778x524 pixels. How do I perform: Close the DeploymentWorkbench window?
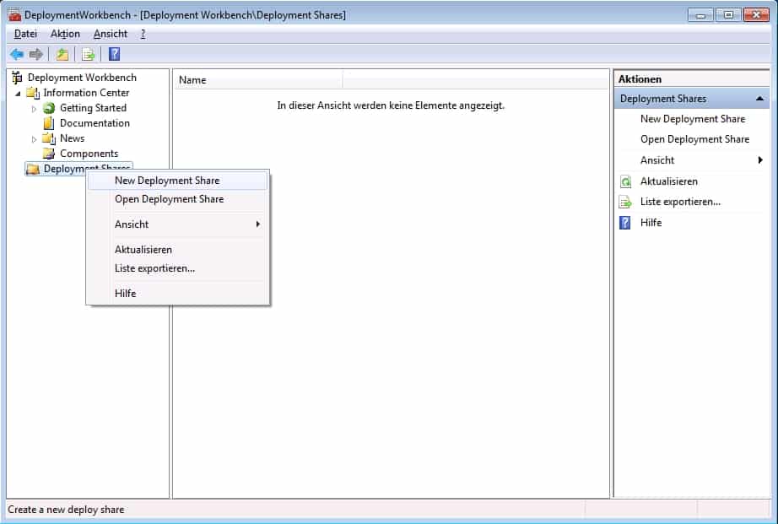tap(756, 15)
